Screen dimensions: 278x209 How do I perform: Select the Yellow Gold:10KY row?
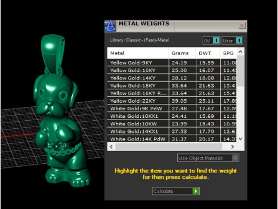pyautogui.click(x=172, y=70)
